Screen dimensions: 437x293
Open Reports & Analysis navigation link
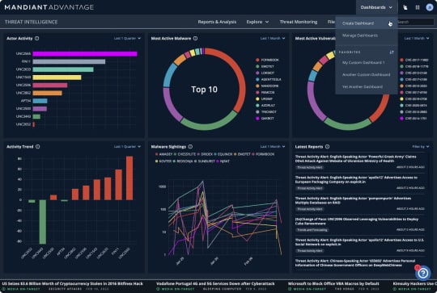click(217, 22)
